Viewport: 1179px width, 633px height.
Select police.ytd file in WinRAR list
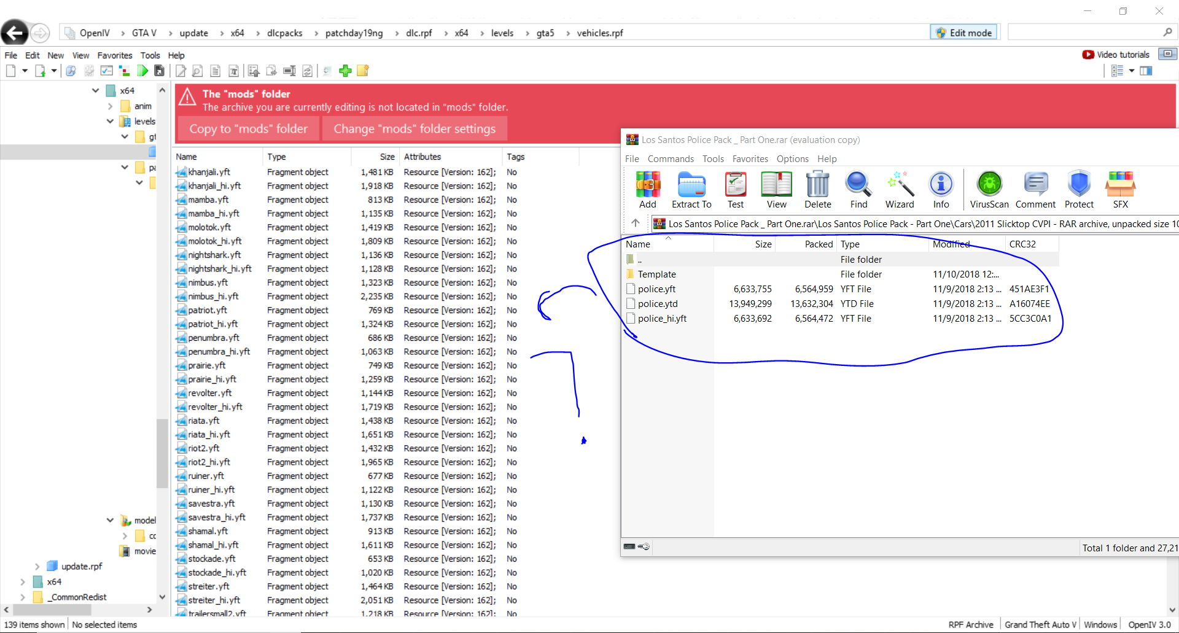(658, 304)
